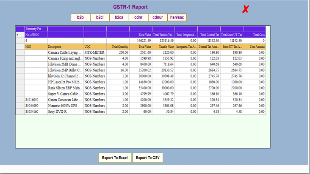Select the HP LaserJet Pro M126 cell
The width and height of the screenshot is (310, 174).
(x=66, y=82)
